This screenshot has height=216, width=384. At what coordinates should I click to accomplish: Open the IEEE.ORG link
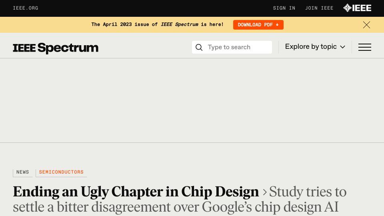(x=26, y=8)
